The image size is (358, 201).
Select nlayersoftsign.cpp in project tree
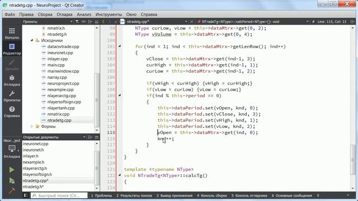[x=64, y=102]
